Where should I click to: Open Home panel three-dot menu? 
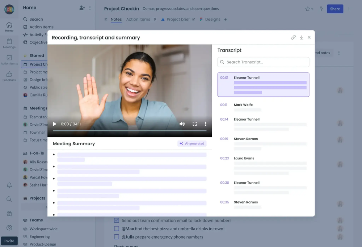click(90, 8)
